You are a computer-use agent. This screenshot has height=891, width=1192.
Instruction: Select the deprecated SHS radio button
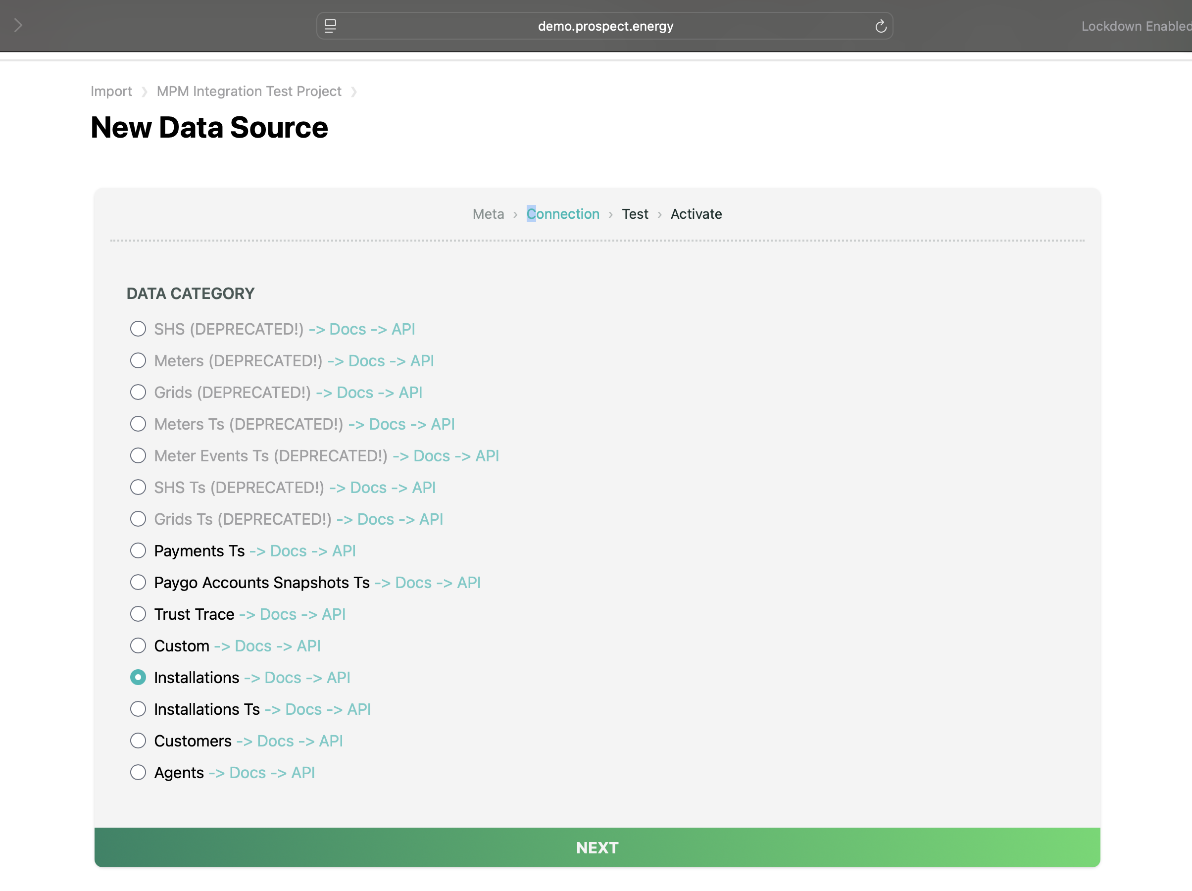[x=138, y=329]
